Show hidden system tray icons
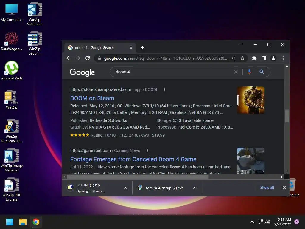 coord(252,222)
